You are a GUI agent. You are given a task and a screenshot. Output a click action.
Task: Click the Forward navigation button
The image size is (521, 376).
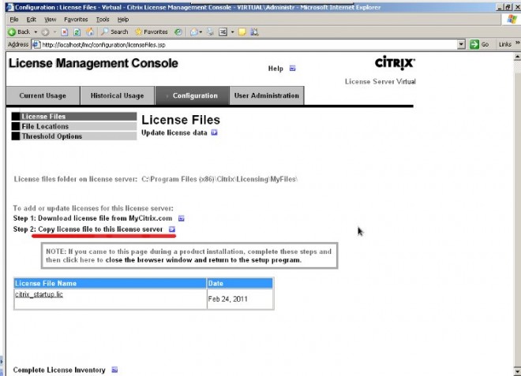46,32
